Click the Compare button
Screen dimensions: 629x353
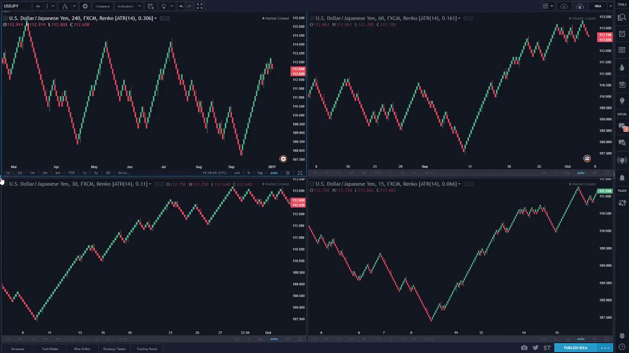(103, 6)
